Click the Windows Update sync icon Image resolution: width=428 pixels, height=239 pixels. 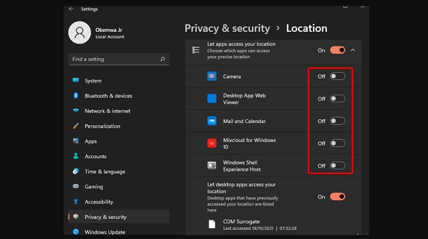pyautogui.click(x=76, y=232)
